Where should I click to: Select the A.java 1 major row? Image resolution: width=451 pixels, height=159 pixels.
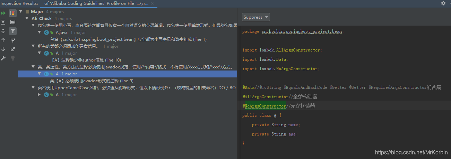pyautogui.click(x=128, y=32)
